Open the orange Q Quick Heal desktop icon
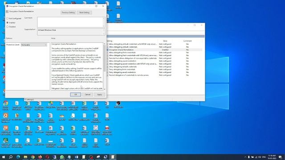Screen dimensions: 285x160 tap(6, 118)
